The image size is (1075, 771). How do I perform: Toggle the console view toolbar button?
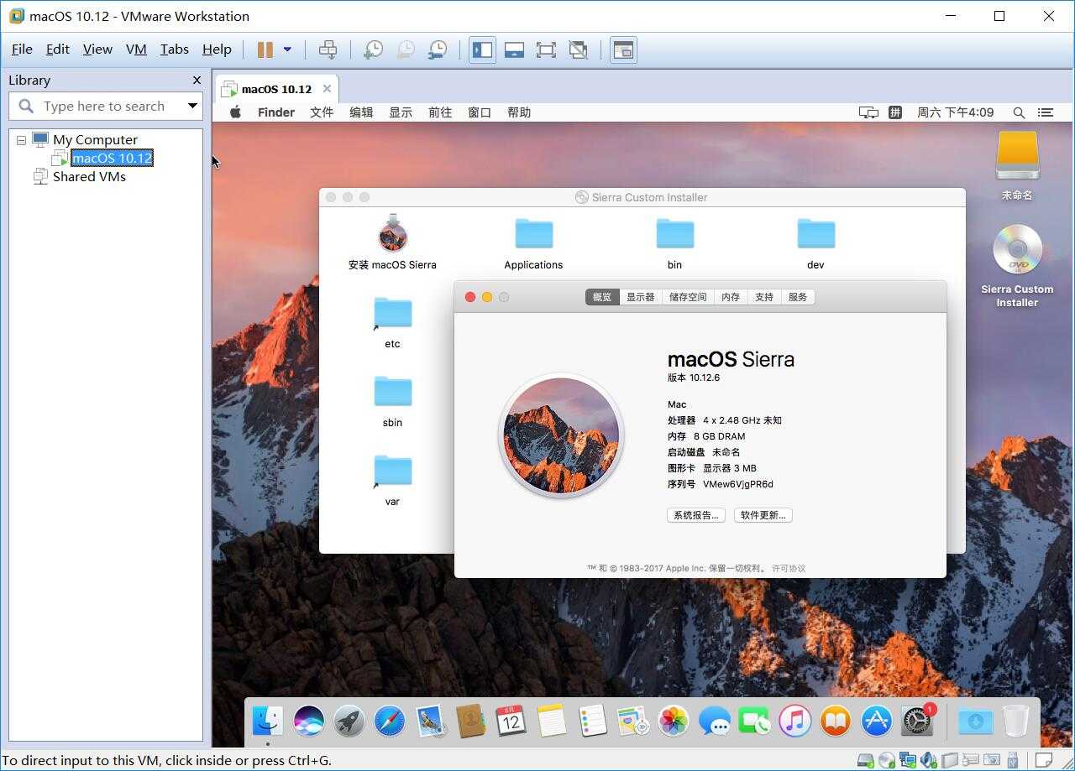coord(622,49)
